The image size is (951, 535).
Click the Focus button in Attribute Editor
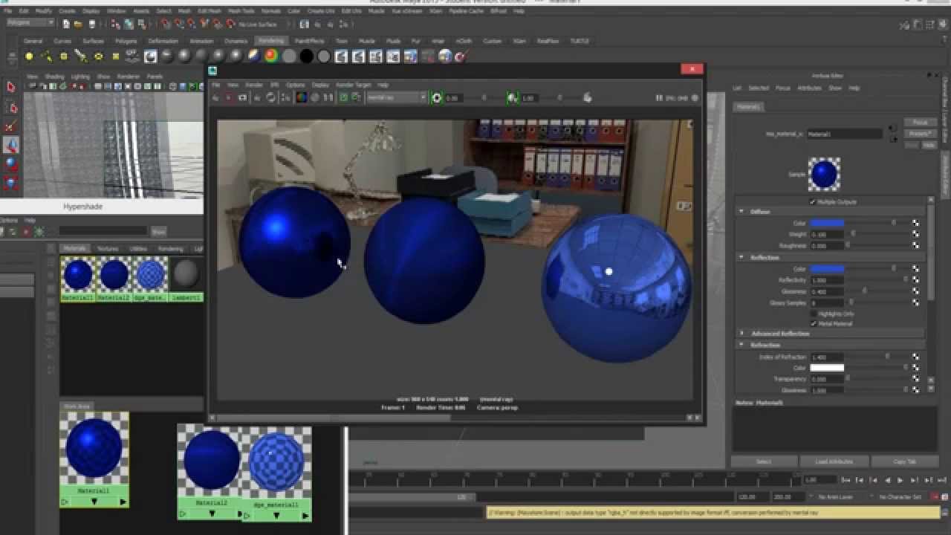click(x=920, y=122)
